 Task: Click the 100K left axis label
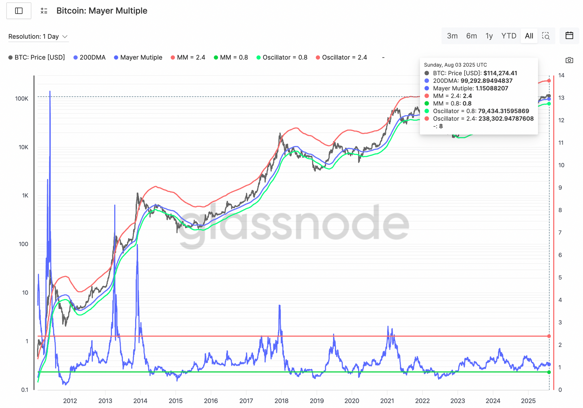(x=22, y=99)
